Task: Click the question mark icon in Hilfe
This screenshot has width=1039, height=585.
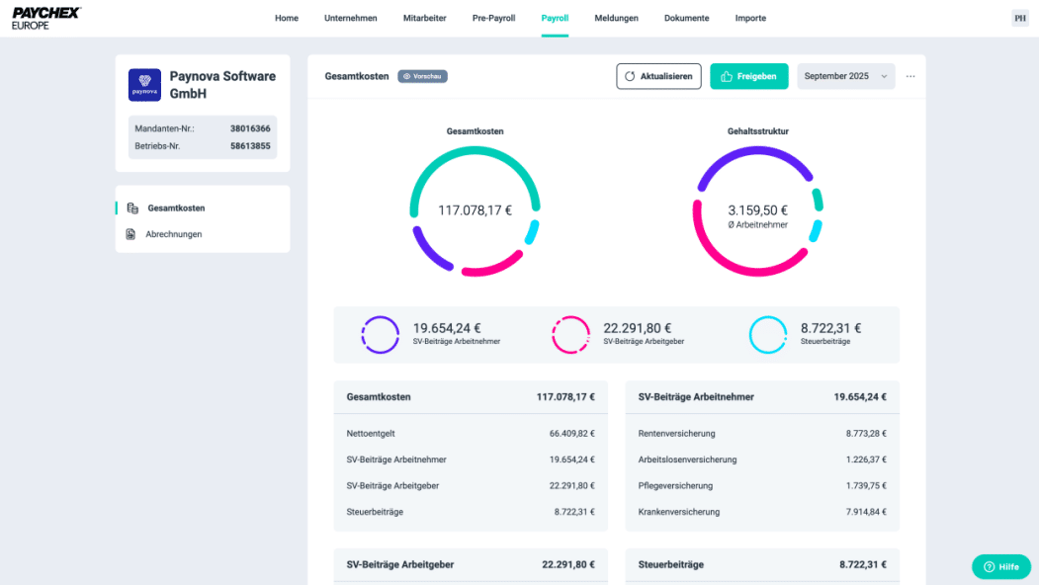Action: (x=989, y=567)
